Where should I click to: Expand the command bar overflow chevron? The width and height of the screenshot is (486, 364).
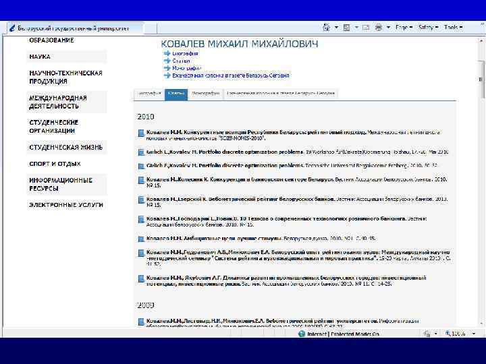[481, 24]
